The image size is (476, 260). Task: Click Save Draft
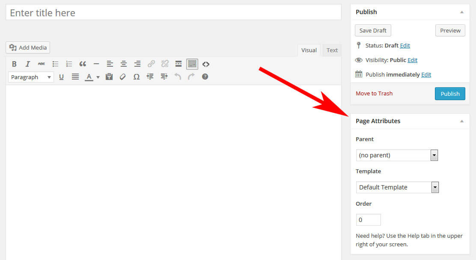click(372, 30)
